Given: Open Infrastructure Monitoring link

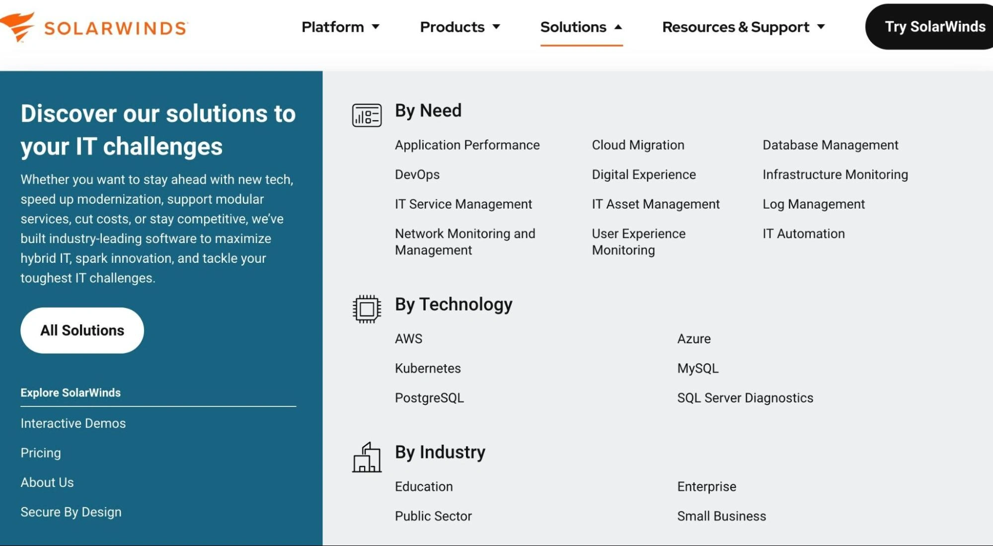Looking at the screenshot, I should click(835, 175).
